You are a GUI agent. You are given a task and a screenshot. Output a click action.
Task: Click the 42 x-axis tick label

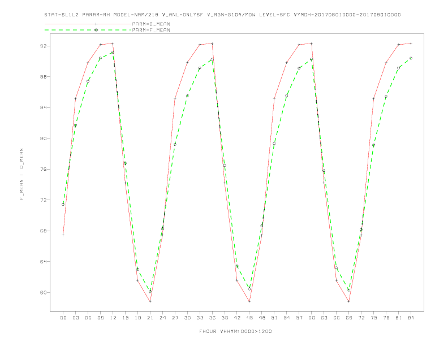tap(237, 318)
